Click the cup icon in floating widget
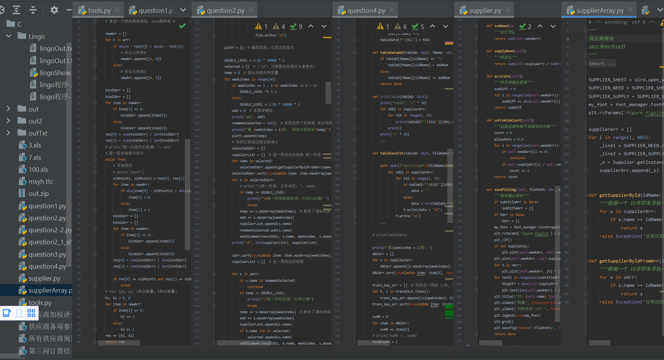This screenshot has width=664, height=360. tap(7, 313)
